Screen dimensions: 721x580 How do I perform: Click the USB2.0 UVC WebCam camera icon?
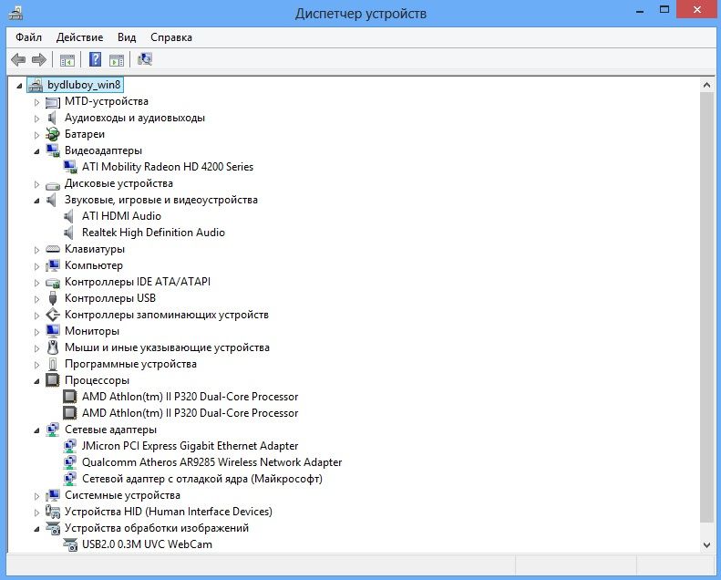(x=70, y=544)
